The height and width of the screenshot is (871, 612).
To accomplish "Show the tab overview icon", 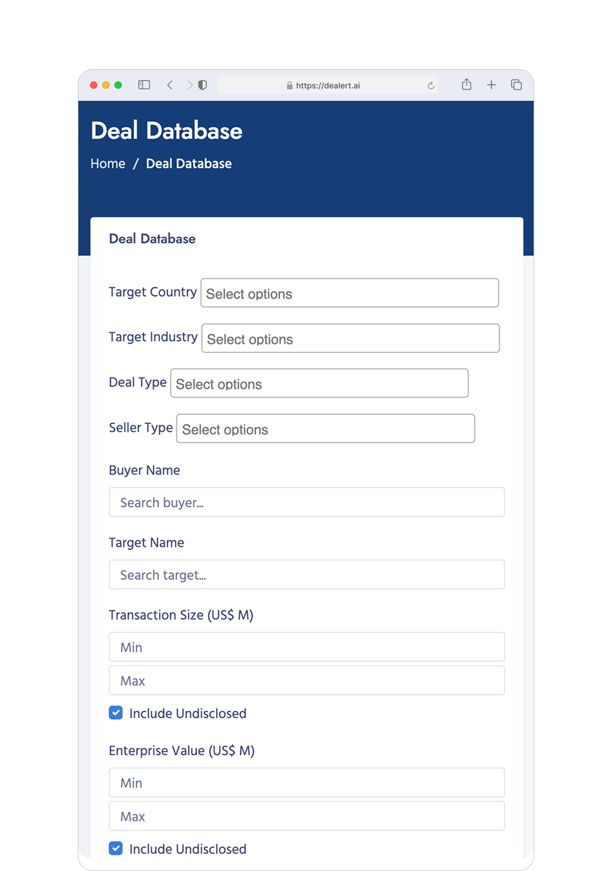I will point(517,85).
